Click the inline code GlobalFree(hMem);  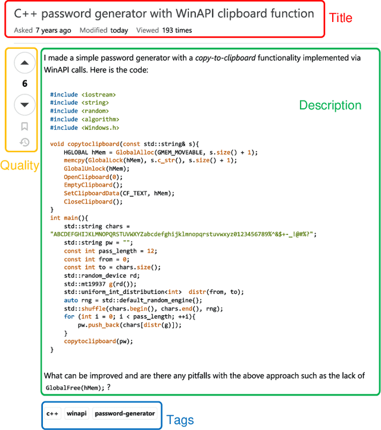(74, 388)
